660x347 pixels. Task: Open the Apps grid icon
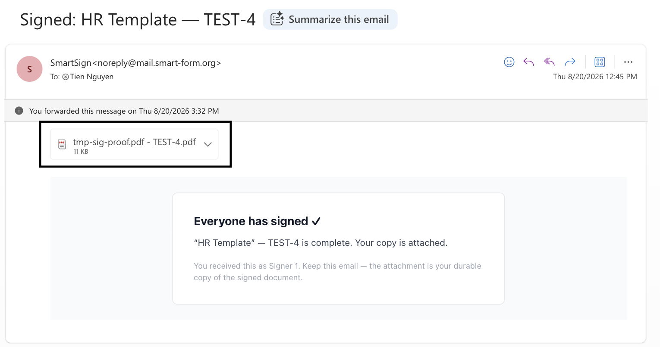[600, 62]
